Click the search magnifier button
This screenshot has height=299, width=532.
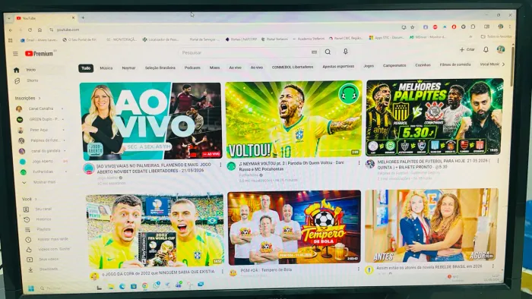point(328,52)
